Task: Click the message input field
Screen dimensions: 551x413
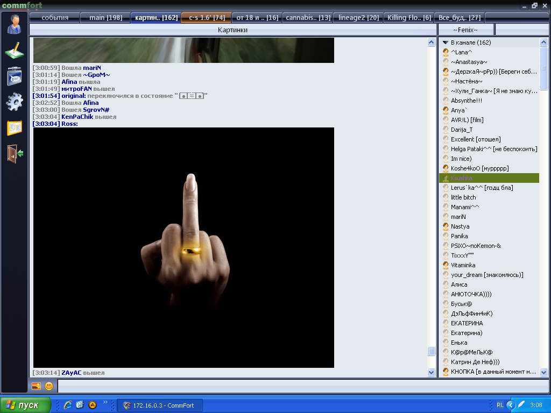Action: 303,386
